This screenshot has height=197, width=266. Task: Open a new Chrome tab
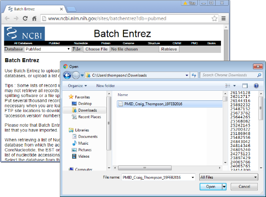tap(71, 9)
